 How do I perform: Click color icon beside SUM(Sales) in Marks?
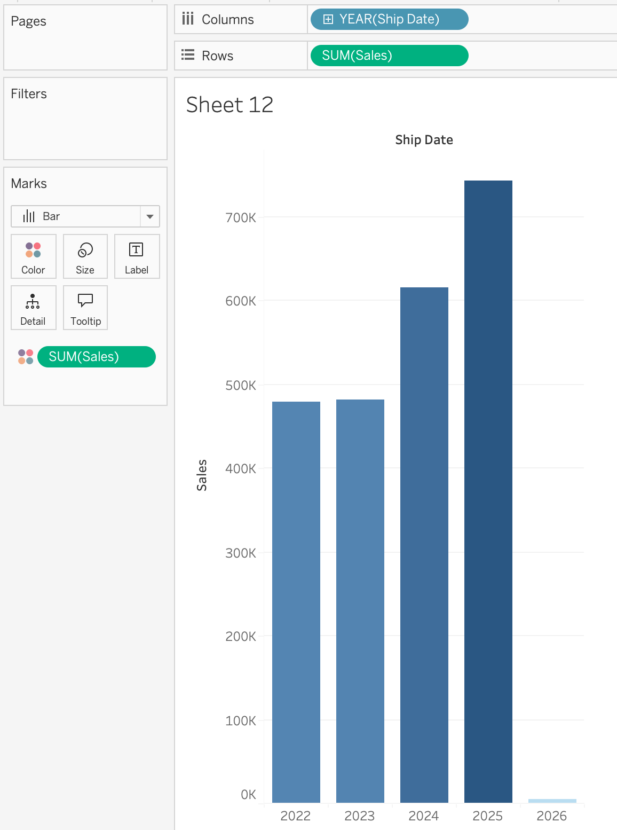[x=26, y=357]
